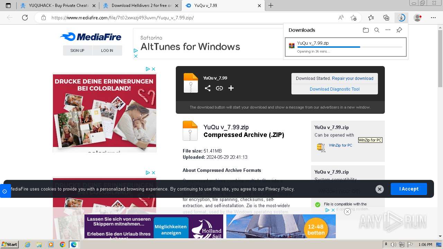Open the Colorland advertisement image
Image resolution: width=443 pixels, height=249 pixels.
click(x=105, y=113)
